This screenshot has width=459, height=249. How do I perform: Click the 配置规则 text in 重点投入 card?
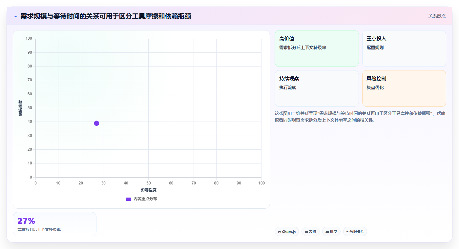click(375, 48)
